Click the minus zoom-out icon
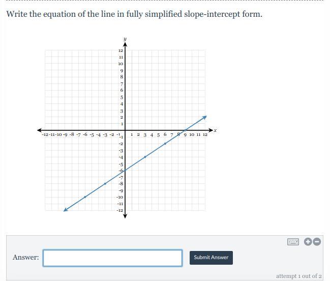The width and height of the screenshot is (330, 281). (x=317, y=242)
